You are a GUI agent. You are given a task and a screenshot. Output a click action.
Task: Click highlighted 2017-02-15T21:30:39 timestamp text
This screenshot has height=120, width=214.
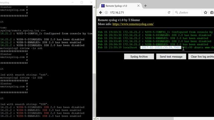coord(161,47)
